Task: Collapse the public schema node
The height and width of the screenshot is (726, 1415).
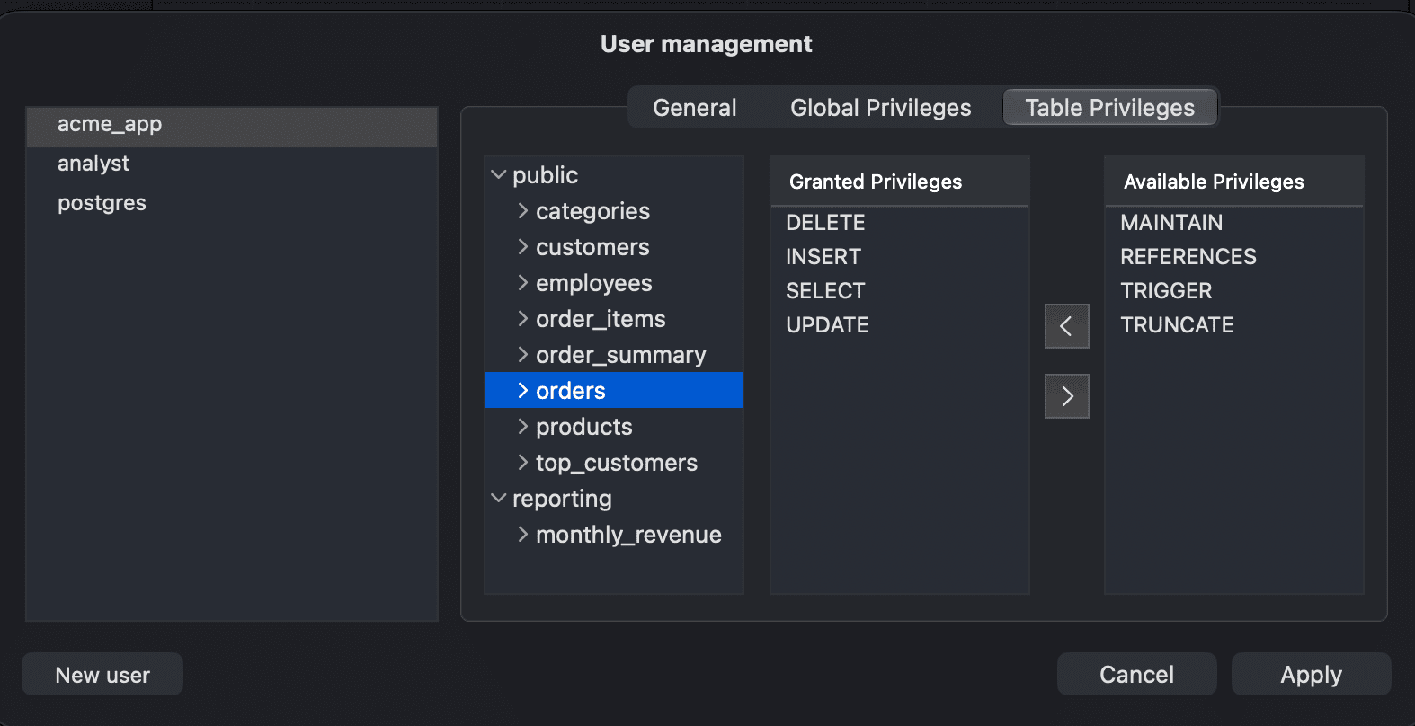Action: [499, 174]
